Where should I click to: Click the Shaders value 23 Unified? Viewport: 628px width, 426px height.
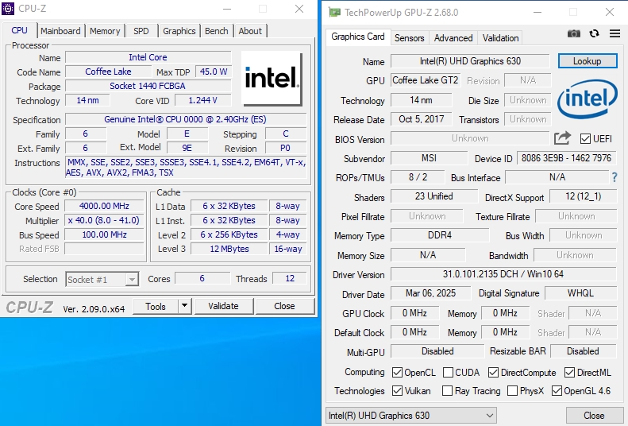click(434, 196)
